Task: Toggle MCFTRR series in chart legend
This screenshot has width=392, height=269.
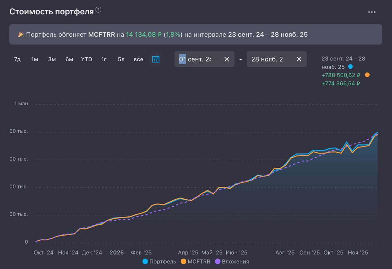Action: coord(195,261)
